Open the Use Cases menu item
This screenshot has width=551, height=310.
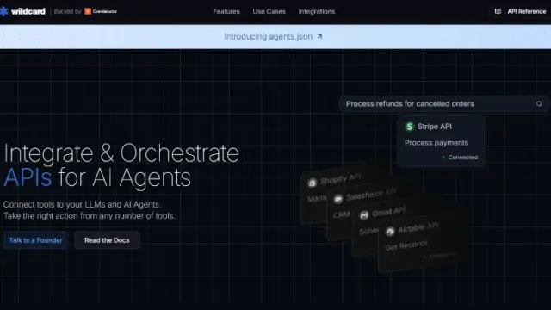point(269,11)
